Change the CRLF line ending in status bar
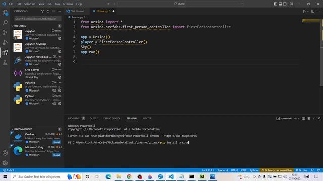Image resolution: width=323 pixels, height=181 pixels. pos(244,170)
